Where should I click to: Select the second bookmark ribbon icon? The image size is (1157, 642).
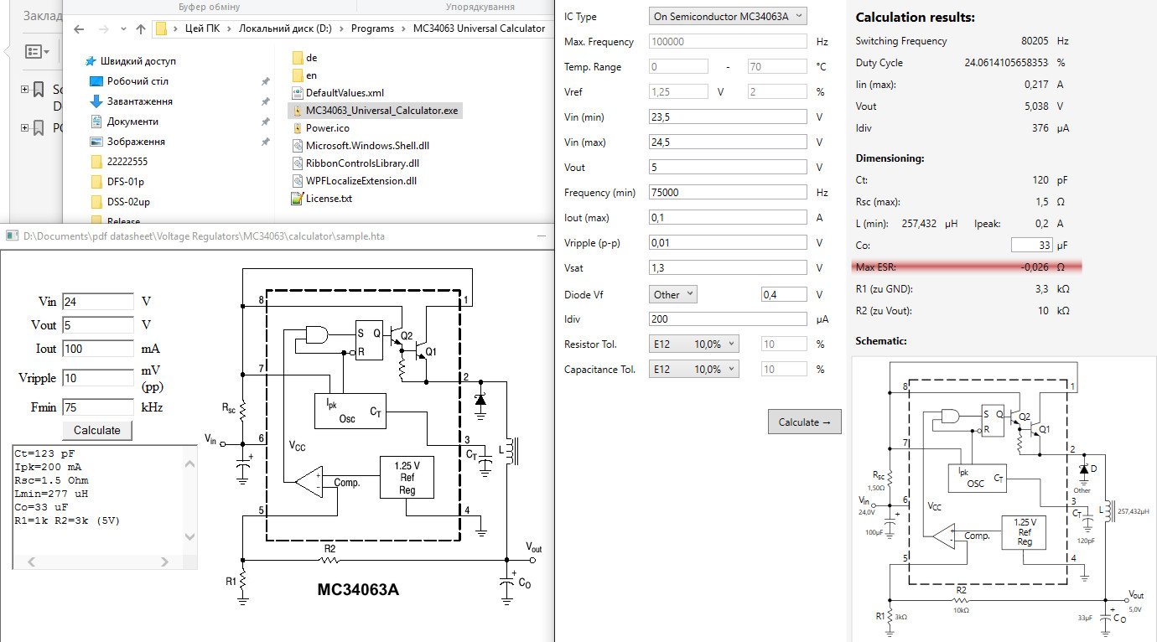[x=39, y=128]
